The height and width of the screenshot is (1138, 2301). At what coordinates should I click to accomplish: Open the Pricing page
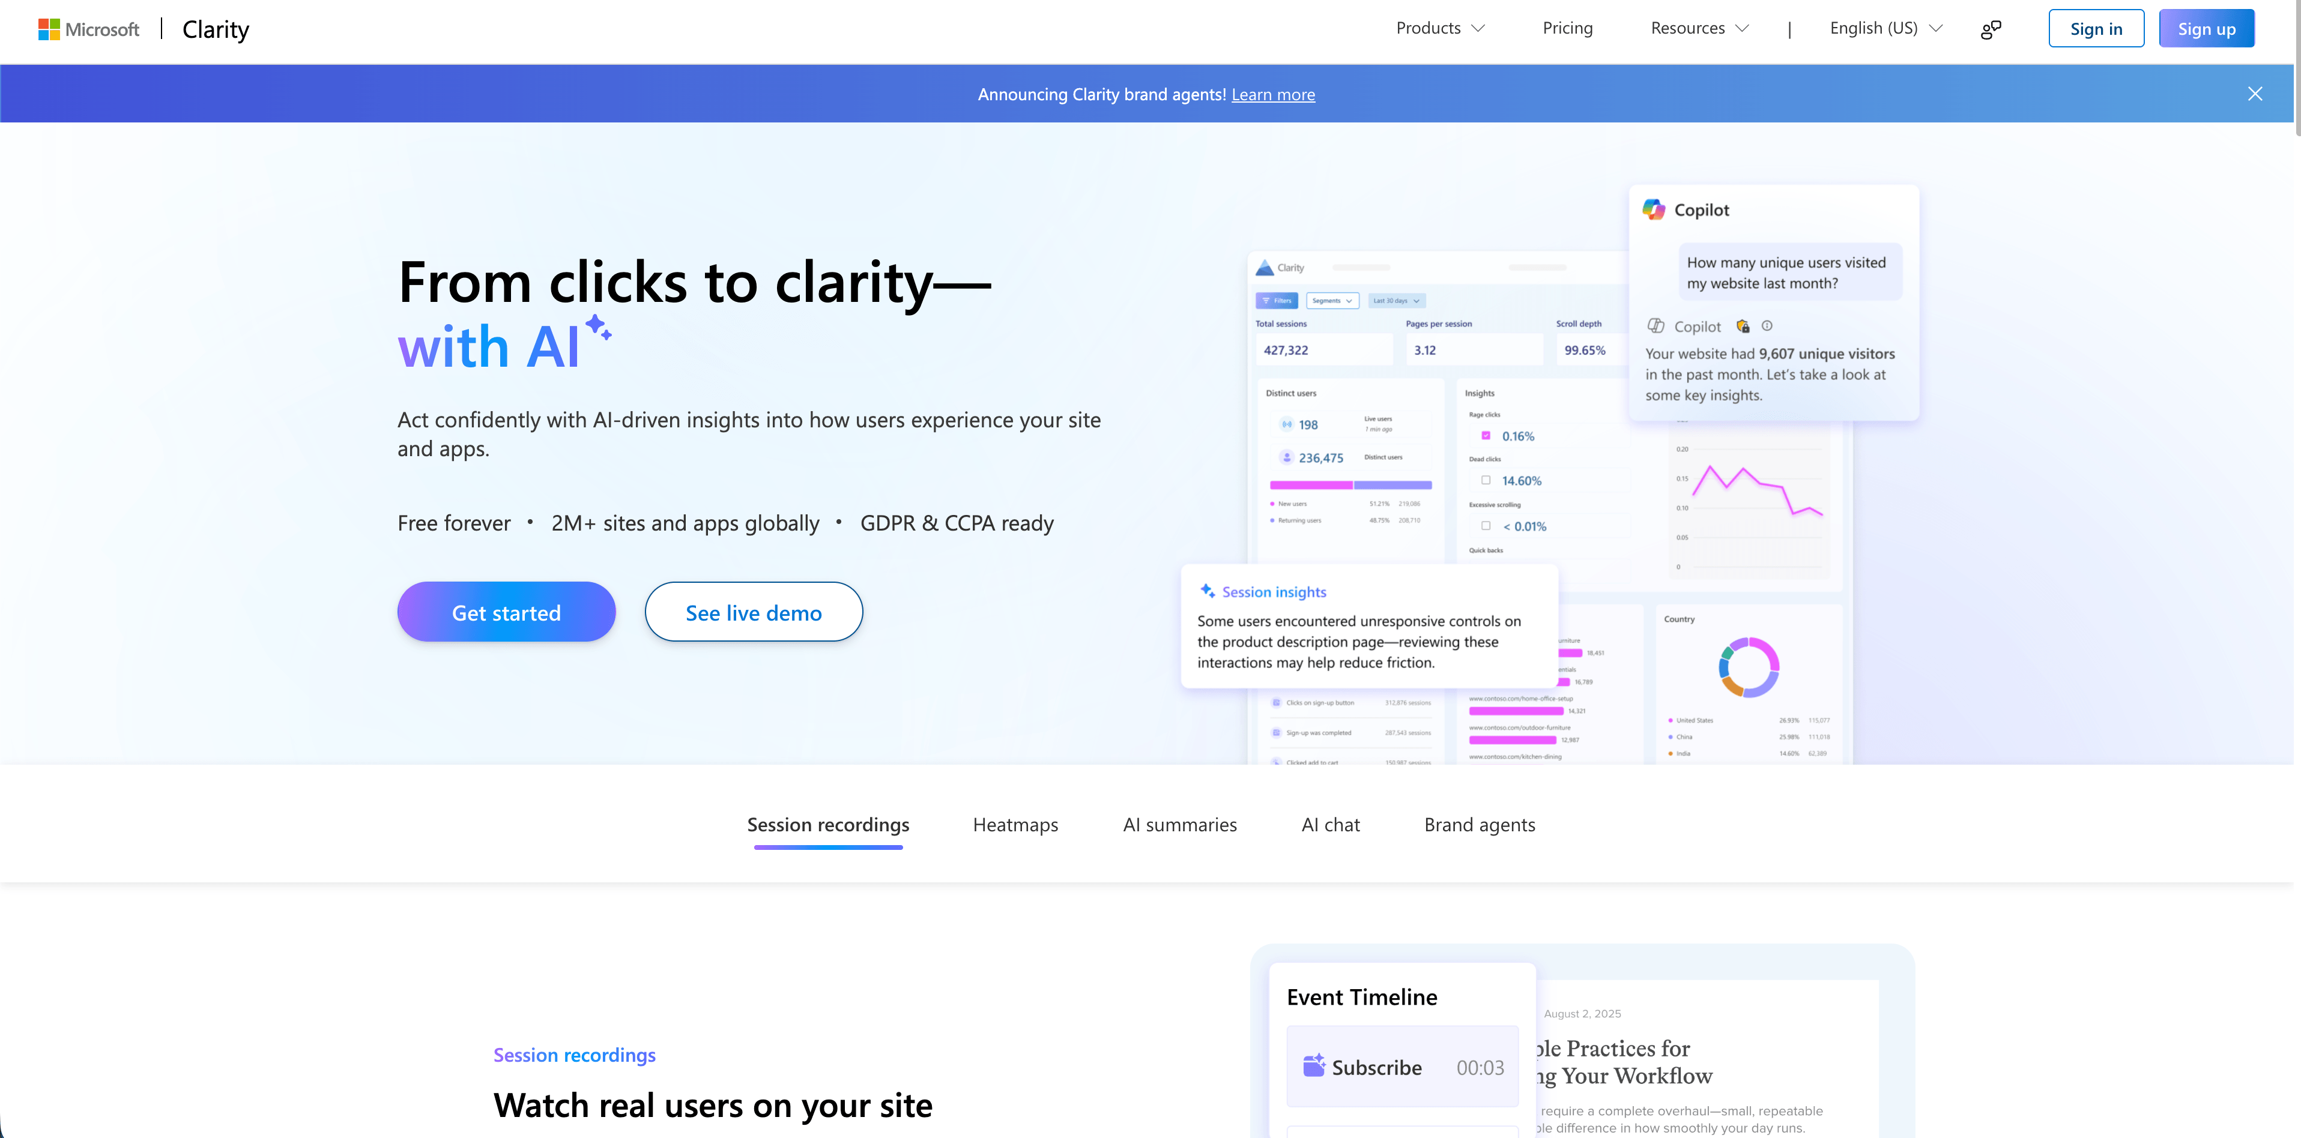[x=1567, y=29]
